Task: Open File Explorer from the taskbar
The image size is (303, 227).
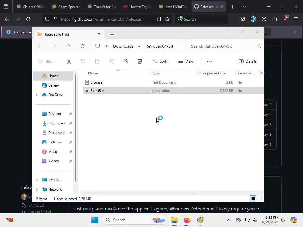Action: [174, 220]
